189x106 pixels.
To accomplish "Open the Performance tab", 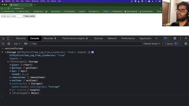I will coord(128,38).
